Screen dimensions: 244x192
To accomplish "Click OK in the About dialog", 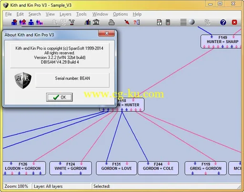I will [60, 97].
